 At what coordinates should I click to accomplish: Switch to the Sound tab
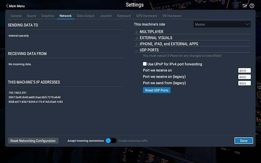(x=31, y=16)
